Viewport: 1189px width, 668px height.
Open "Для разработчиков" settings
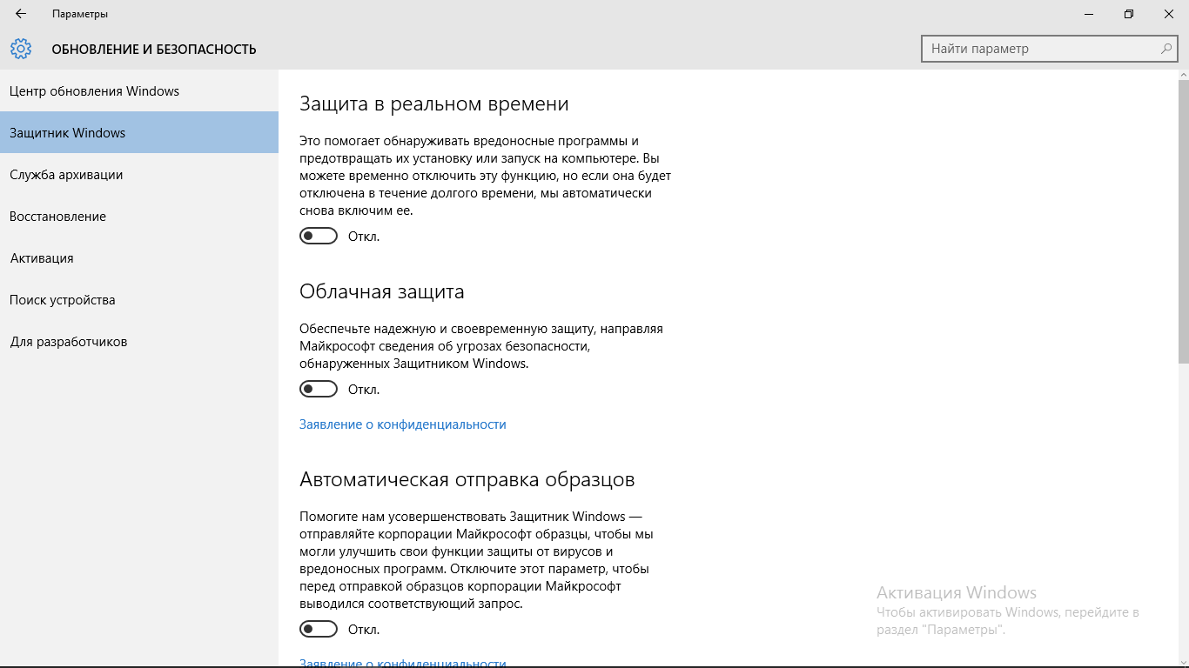point(139,341)
